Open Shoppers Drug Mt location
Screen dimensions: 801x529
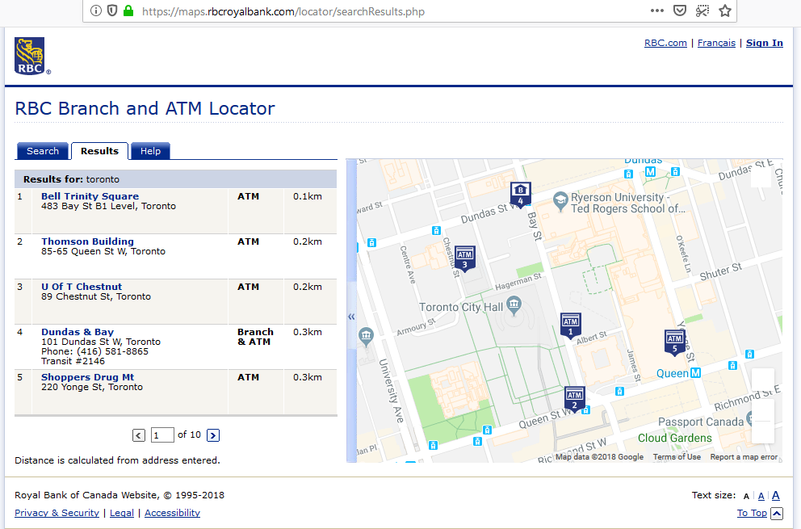point(88,377)
